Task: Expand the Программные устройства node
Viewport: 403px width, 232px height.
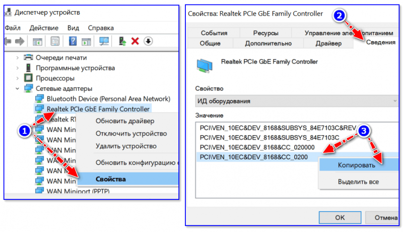Action: point(18,68)
